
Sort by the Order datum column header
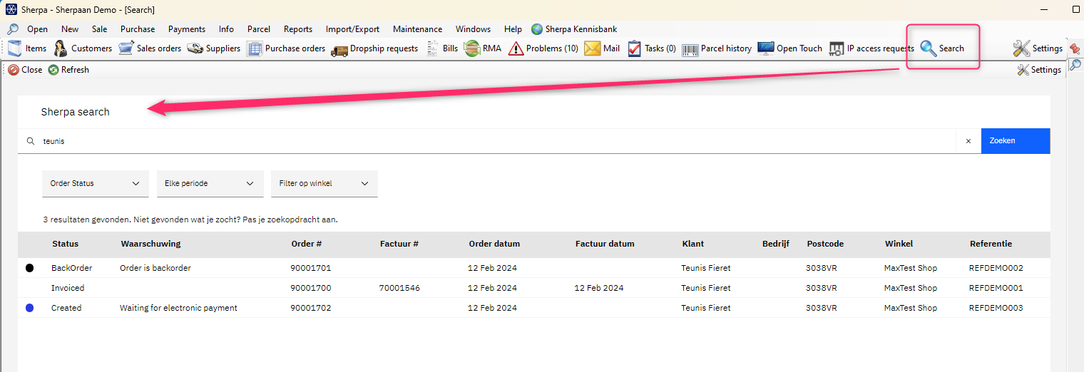494,244
